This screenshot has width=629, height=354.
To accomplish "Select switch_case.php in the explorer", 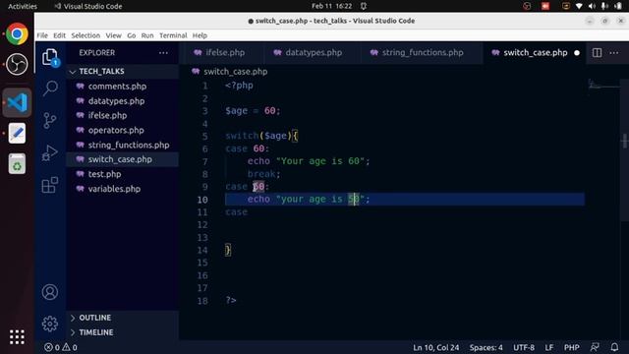I will click(122, 159).
